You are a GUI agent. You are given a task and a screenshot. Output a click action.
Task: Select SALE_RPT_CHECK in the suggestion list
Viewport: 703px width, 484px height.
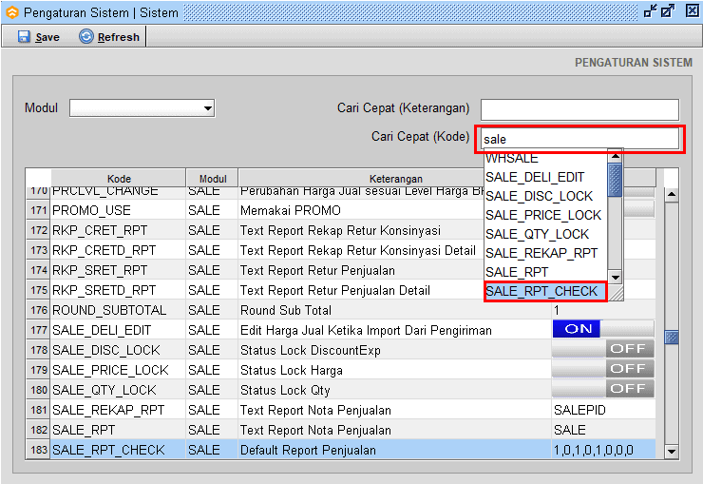pos(545,292)
